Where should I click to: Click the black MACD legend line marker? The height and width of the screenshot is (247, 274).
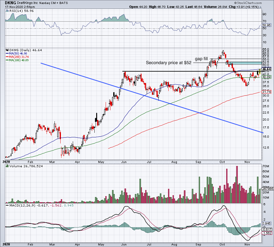pyautogui.click(x=7, y=205)
